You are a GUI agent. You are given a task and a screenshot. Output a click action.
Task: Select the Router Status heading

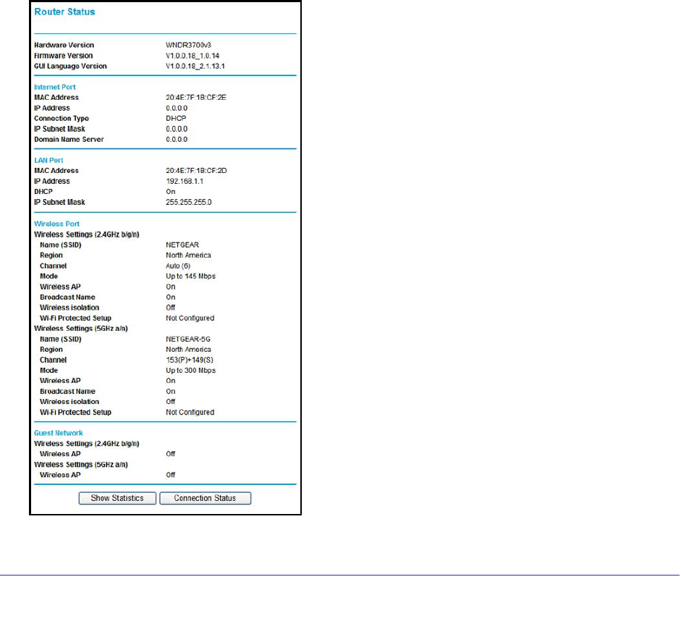coord(64,12)
